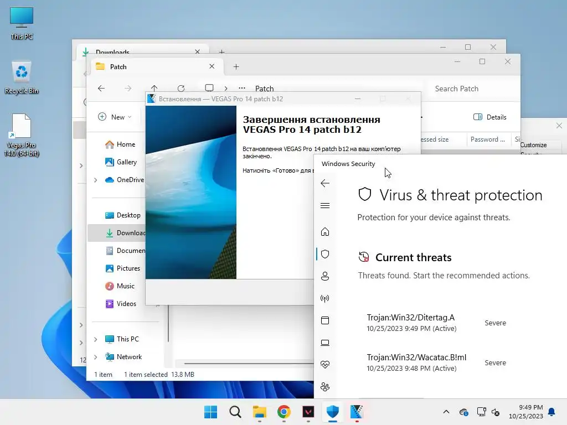Open Windows Security Home icon

point(324,232)
